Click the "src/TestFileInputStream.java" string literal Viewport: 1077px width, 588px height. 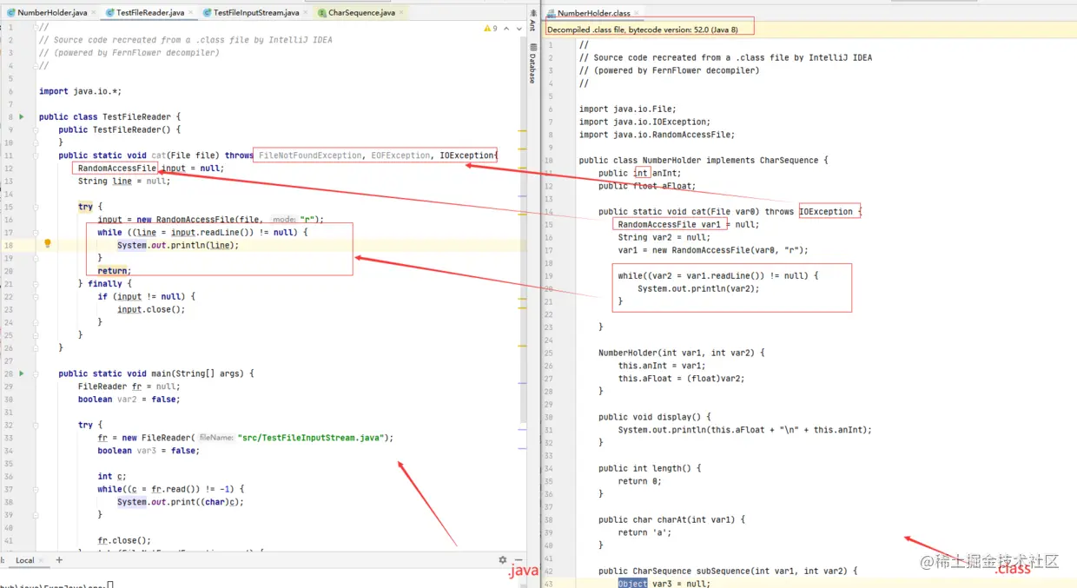coord(309,438)
